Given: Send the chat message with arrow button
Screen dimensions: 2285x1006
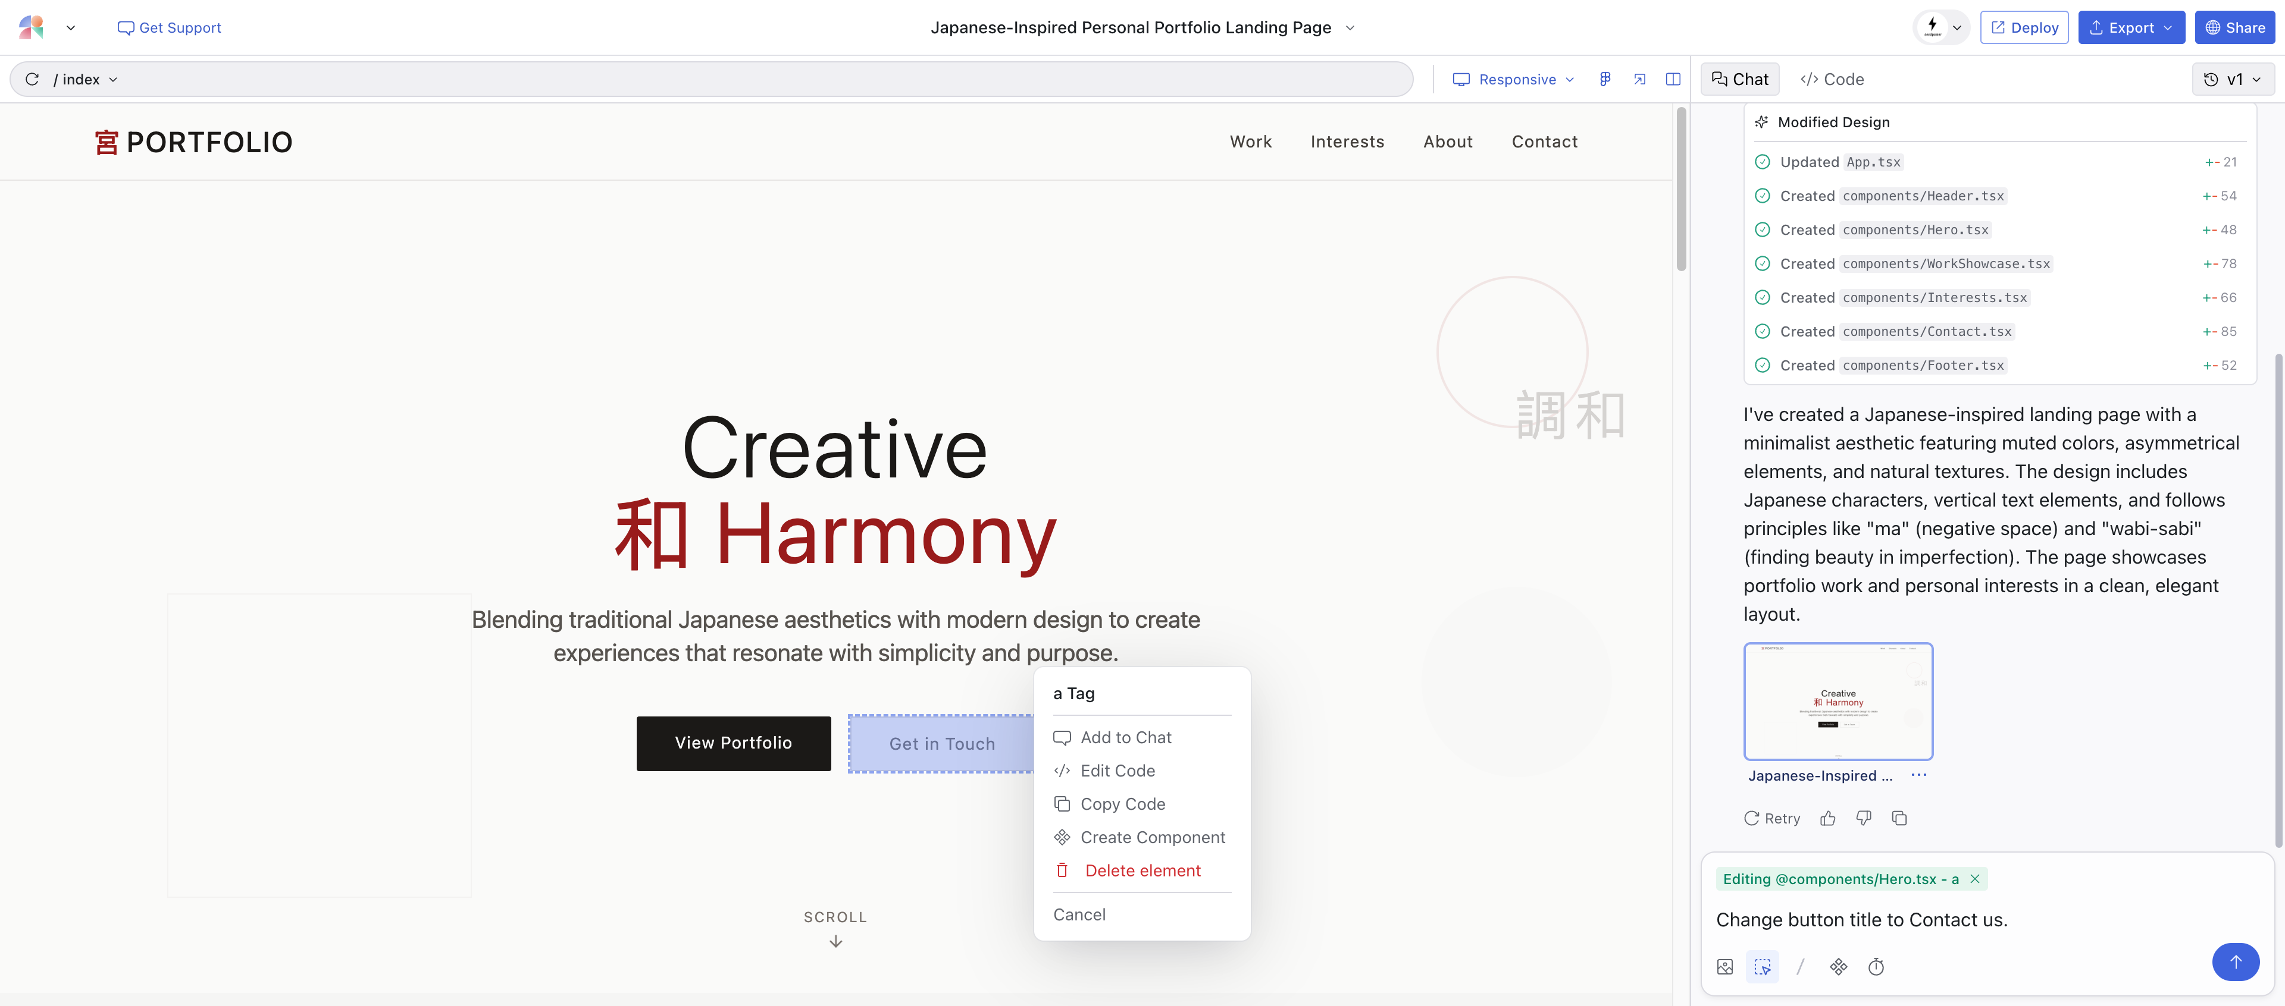Looking at the screenshot, I should 2234,961.
